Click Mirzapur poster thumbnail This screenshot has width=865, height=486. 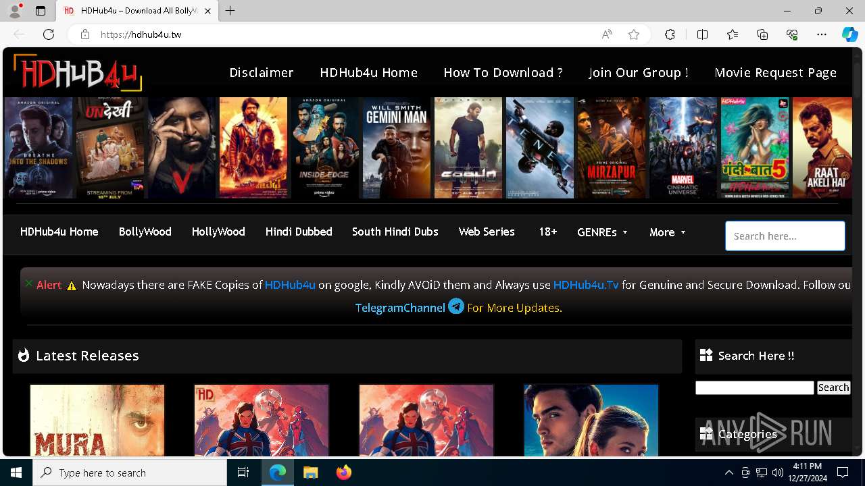point(612,148)
